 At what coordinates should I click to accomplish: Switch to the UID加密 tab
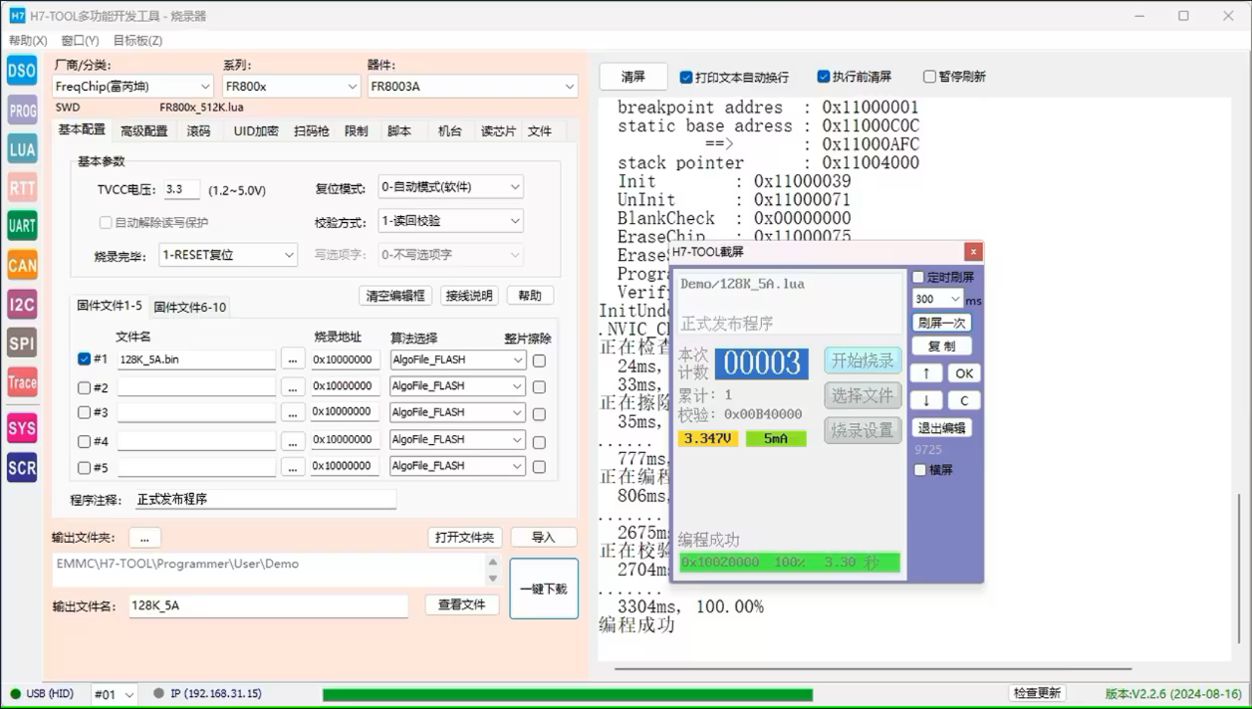[256, 131]
